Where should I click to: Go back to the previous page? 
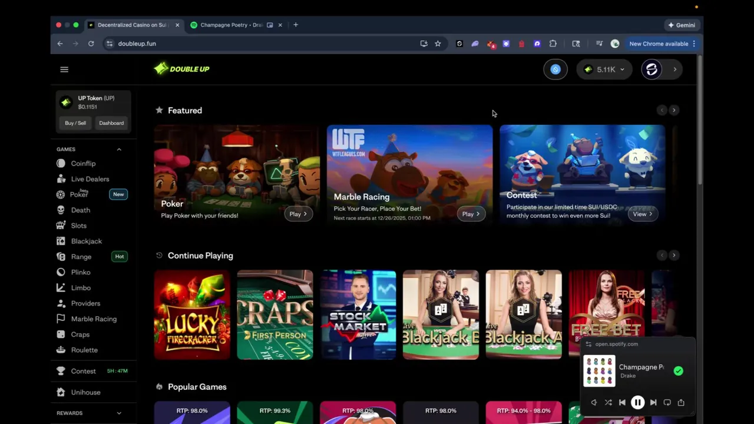(60, 44)
